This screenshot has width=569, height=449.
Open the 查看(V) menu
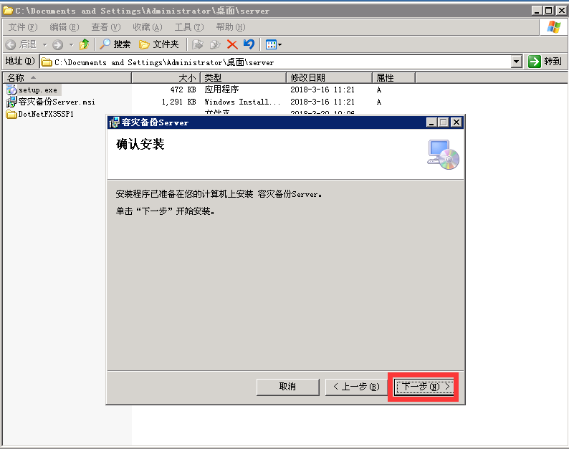105,27
